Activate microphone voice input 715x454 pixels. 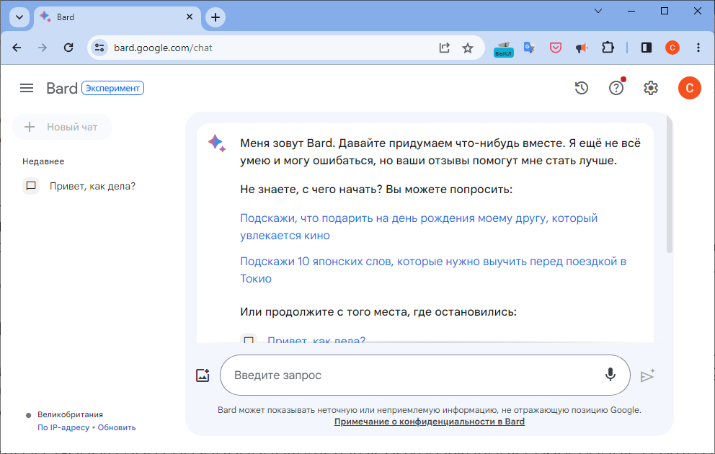tap(610, 375)
